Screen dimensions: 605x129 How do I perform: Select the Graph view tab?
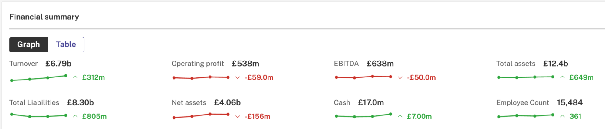[29, 45]
